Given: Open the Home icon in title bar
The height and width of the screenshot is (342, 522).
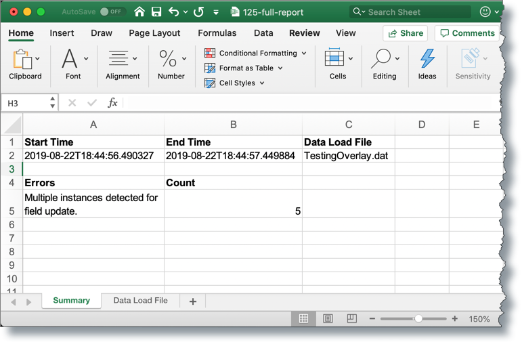Looking at the screenshot, I should pos(139,12).
